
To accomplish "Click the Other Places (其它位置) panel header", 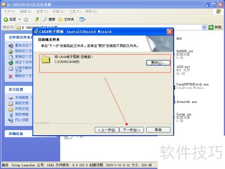I will click(x=18, y=90).
